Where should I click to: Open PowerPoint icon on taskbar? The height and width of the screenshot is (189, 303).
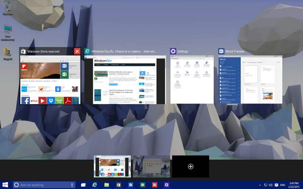pyautogui.click(x=154, y=185)
